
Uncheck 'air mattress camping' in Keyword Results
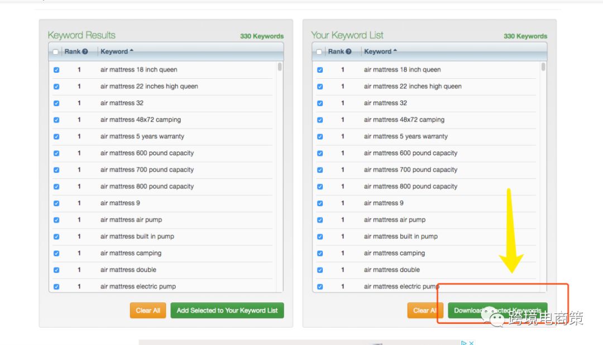(x=56, y=253)
